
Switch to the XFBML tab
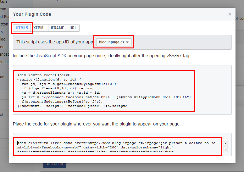(x=39, y=28)
